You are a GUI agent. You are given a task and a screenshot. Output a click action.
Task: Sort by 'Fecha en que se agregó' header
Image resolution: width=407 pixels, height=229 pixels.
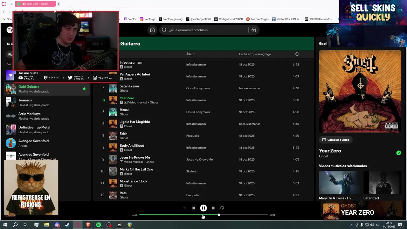255,54
